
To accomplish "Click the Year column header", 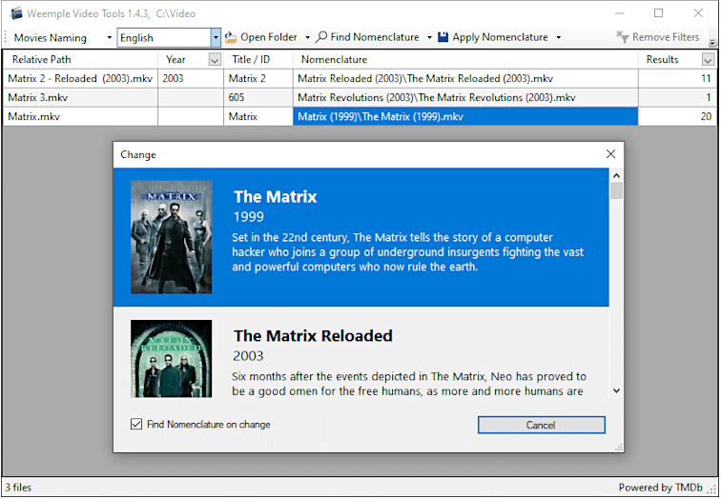I will [x=191, y=60].
